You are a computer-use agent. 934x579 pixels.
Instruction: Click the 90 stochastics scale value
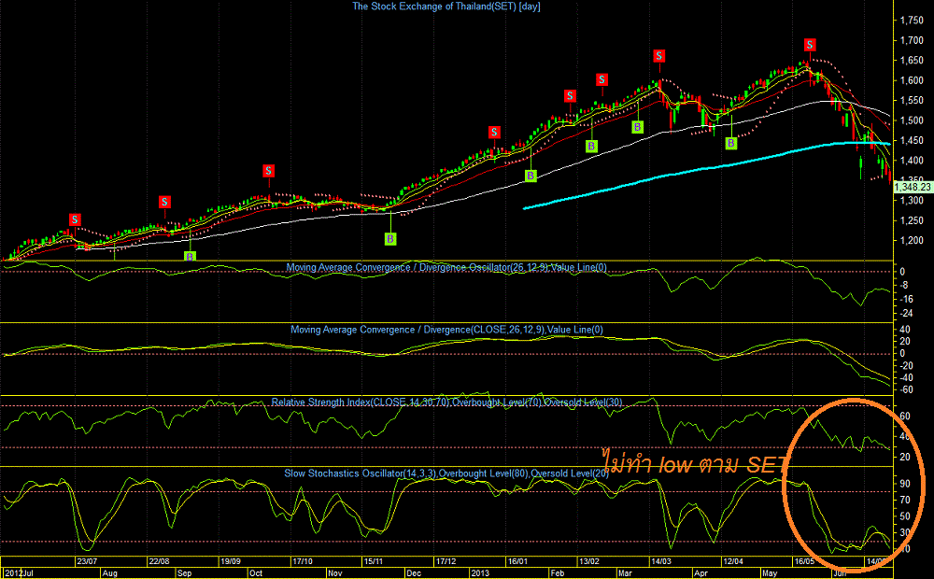pyautogui.click(x=905, y=484)
